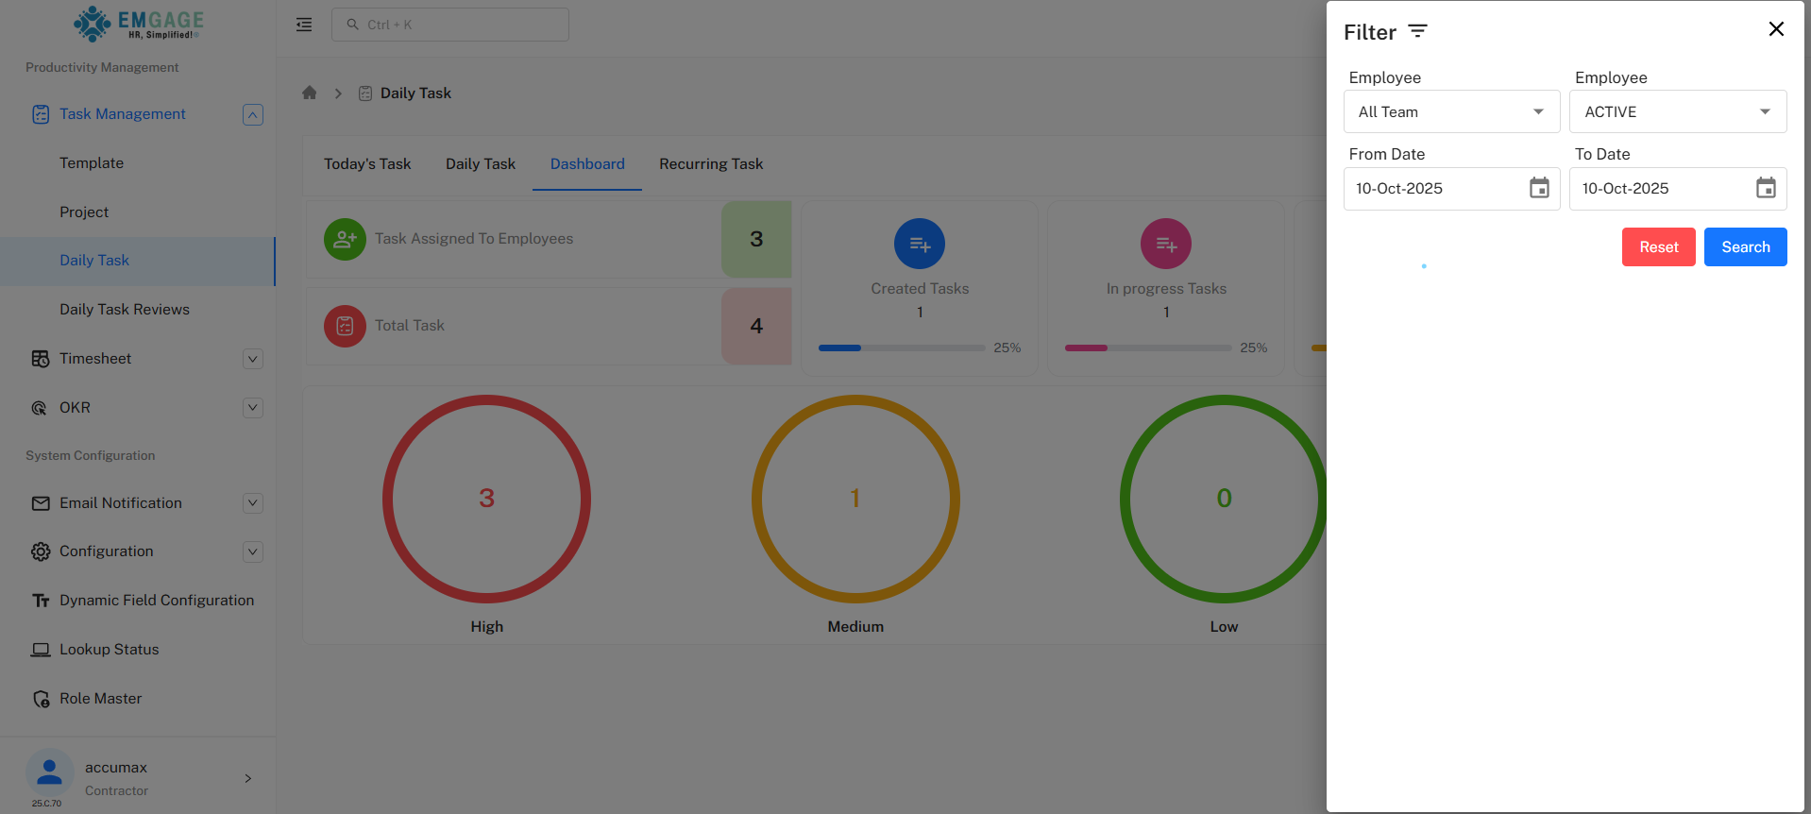Screen dimensions: 1811x814
Task: Open Project in the sidebar
Action: point(84,212)
